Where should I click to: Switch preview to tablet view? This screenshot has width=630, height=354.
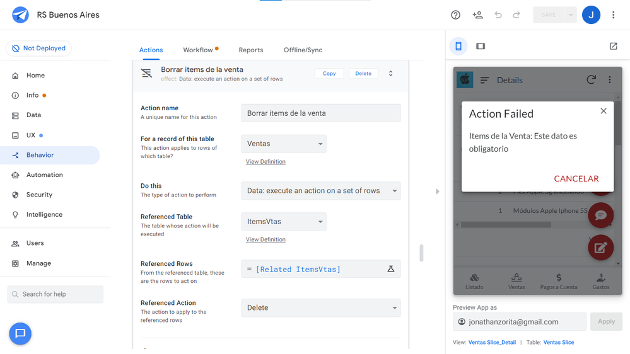(481, 46)
